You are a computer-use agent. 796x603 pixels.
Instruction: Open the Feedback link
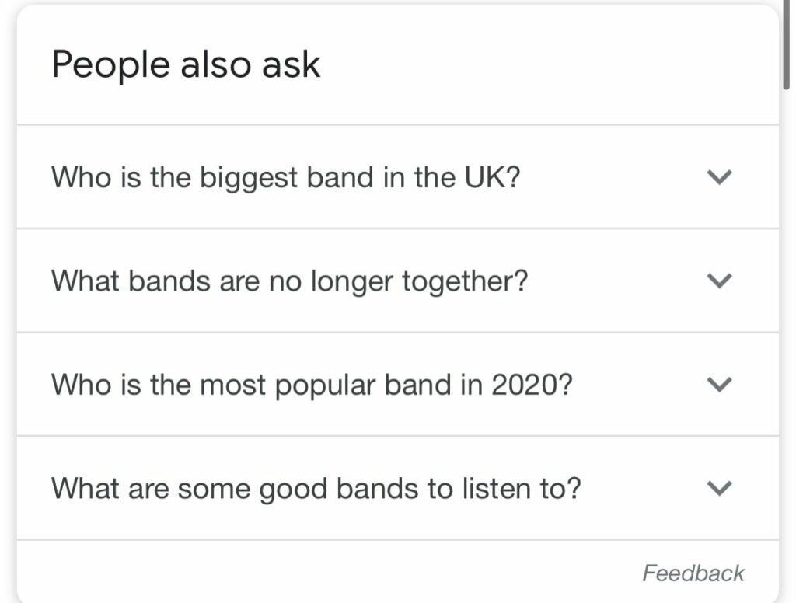tap(693, 573)
